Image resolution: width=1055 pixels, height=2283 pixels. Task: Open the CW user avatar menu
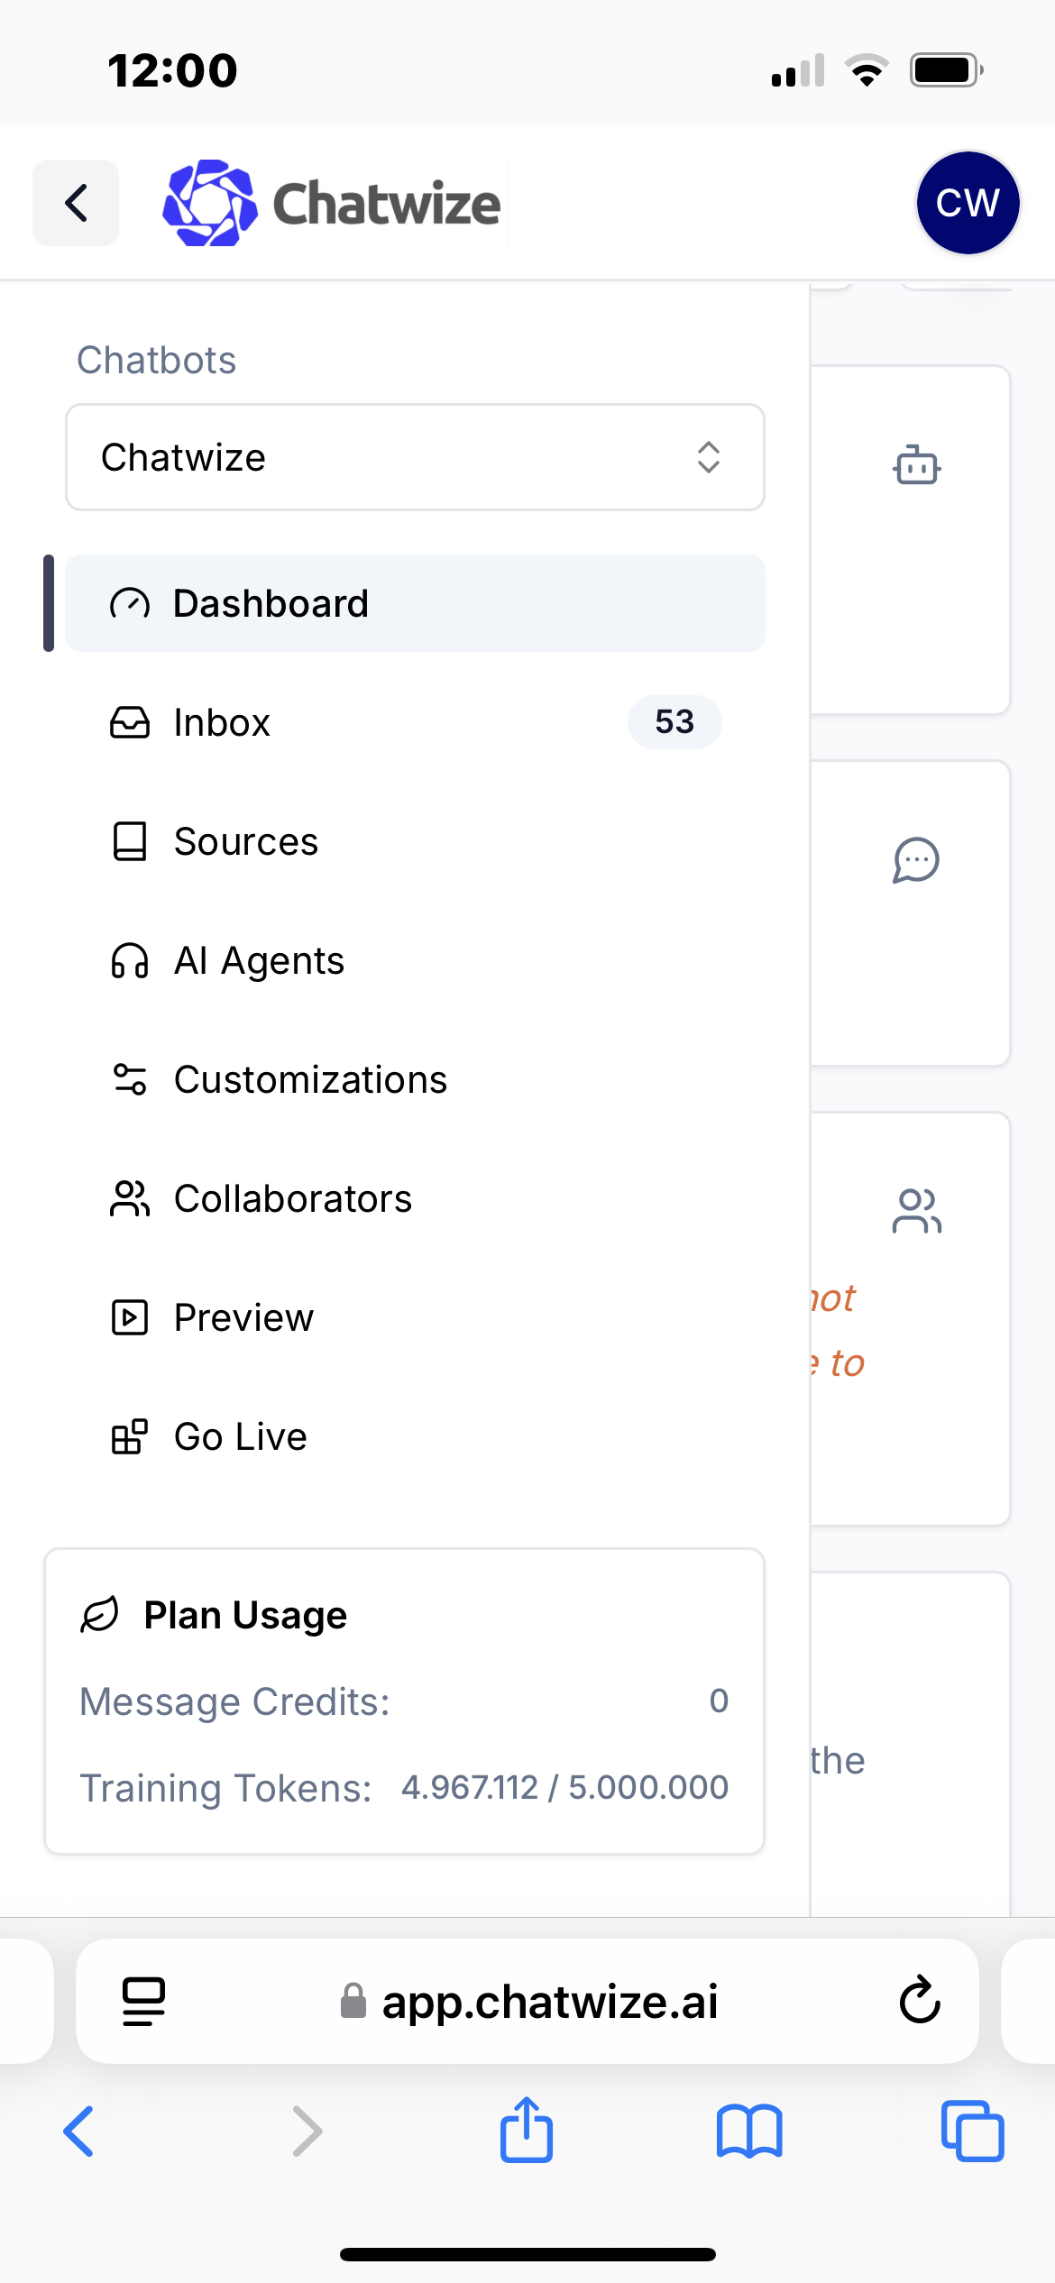tap(968, 203)
